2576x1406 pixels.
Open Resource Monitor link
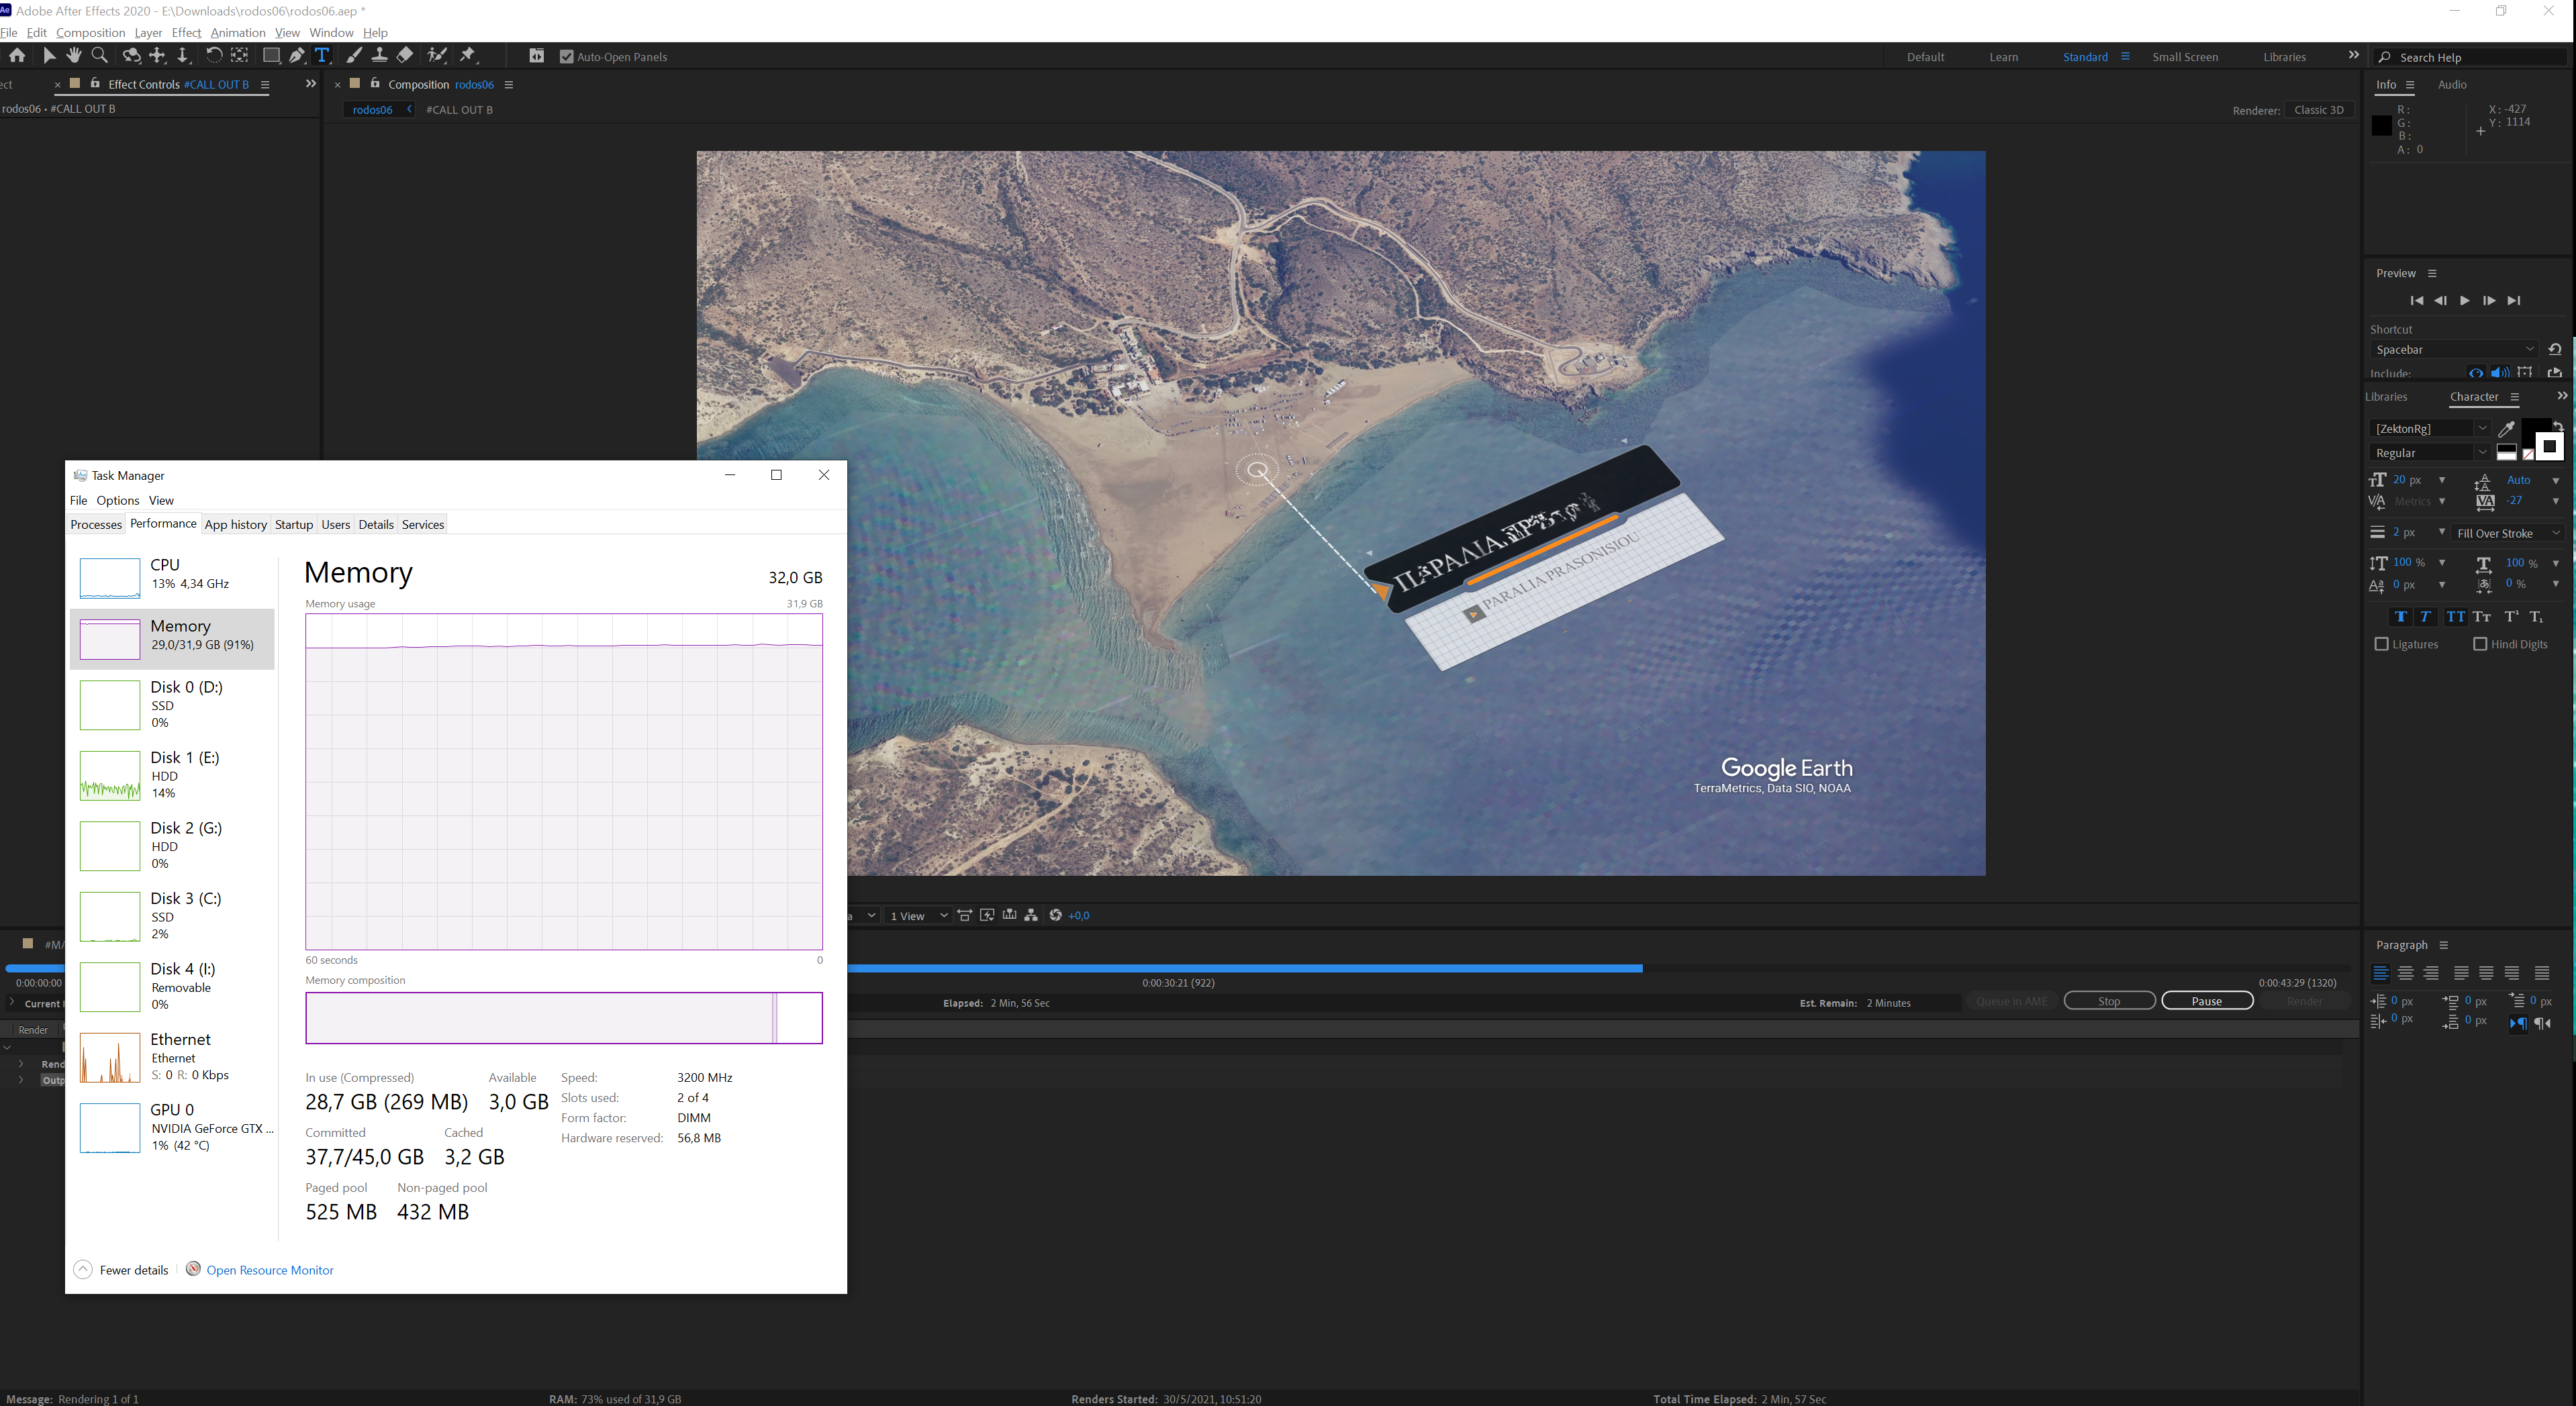[x=270, y=1270]
